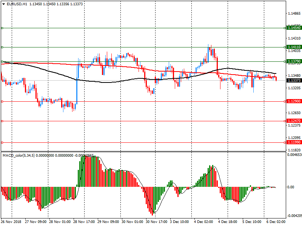Click the black current price tag 1.13373
The image size is (302, 226).
click(294, 81)
